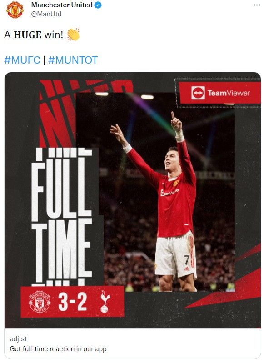Open the tweet's three-dot more menu
264x363 pixels.
[x=257, y=5]
